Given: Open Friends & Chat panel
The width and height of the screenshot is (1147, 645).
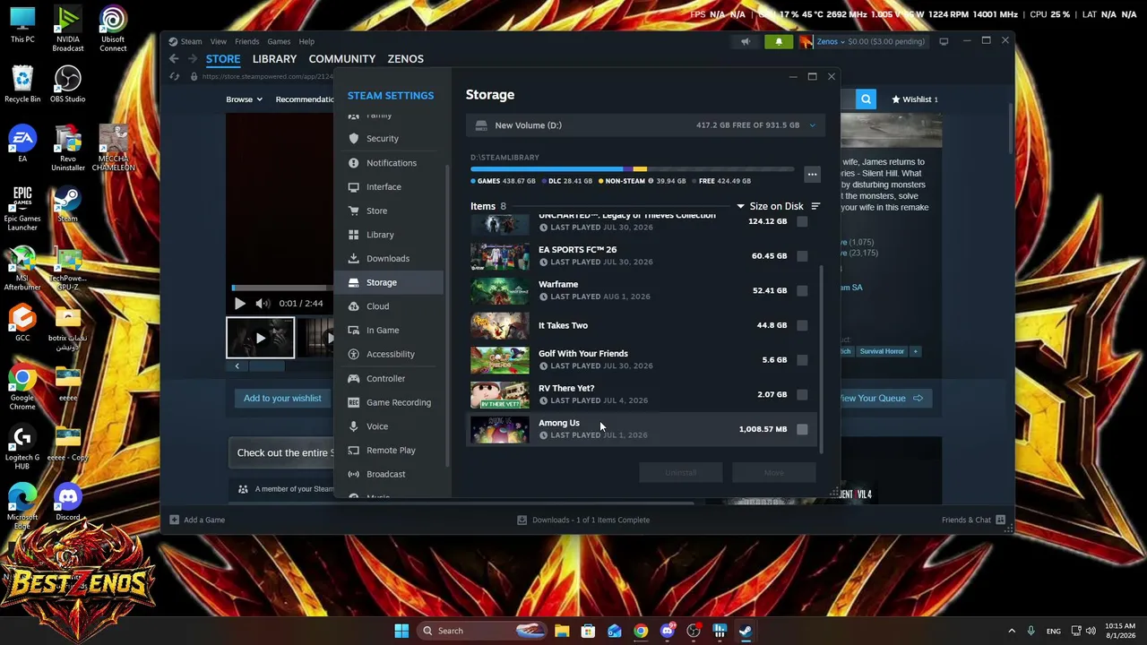Looking at the screenshot, I should coord(973,520).
